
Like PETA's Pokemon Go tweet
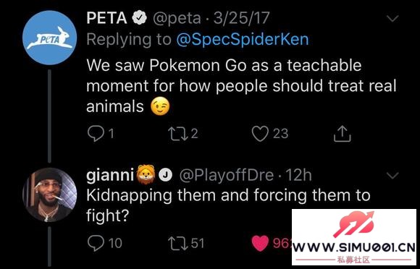[260, 134]
